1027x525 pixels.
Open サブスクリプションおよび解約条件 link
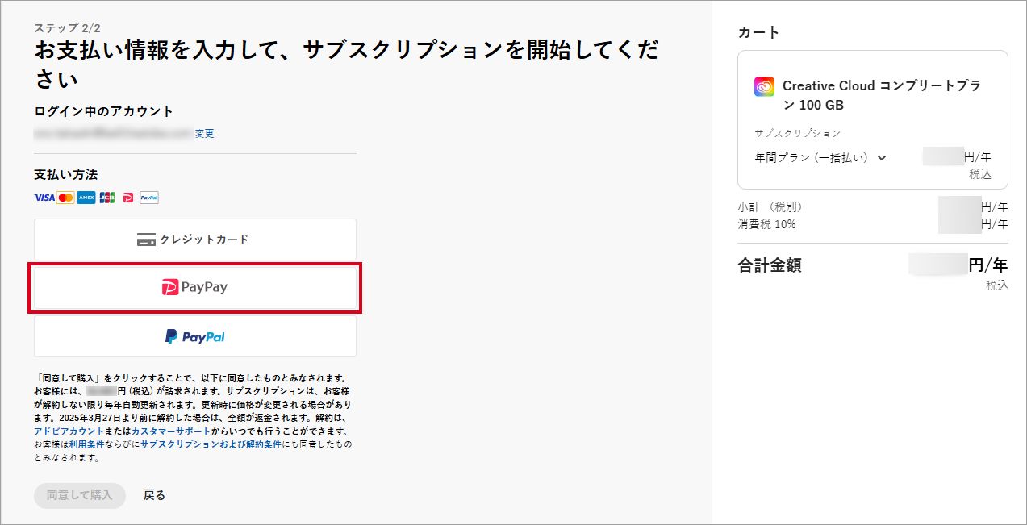211,444
